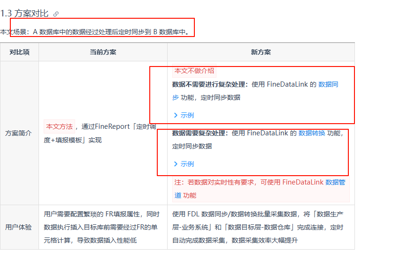
Task: Click the text 用户需要配置繁琐的 FR填报属性
Action: pyautogui.click(x=92, y=214)
